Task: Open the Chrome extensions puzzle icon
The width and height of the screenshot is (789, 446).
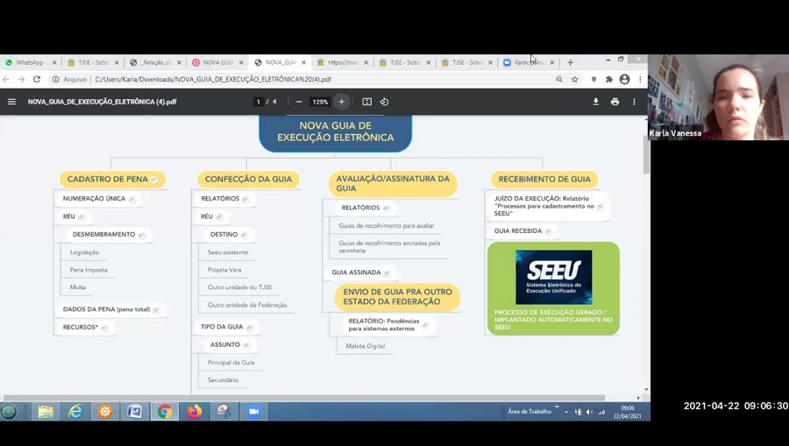Action: 609,80
